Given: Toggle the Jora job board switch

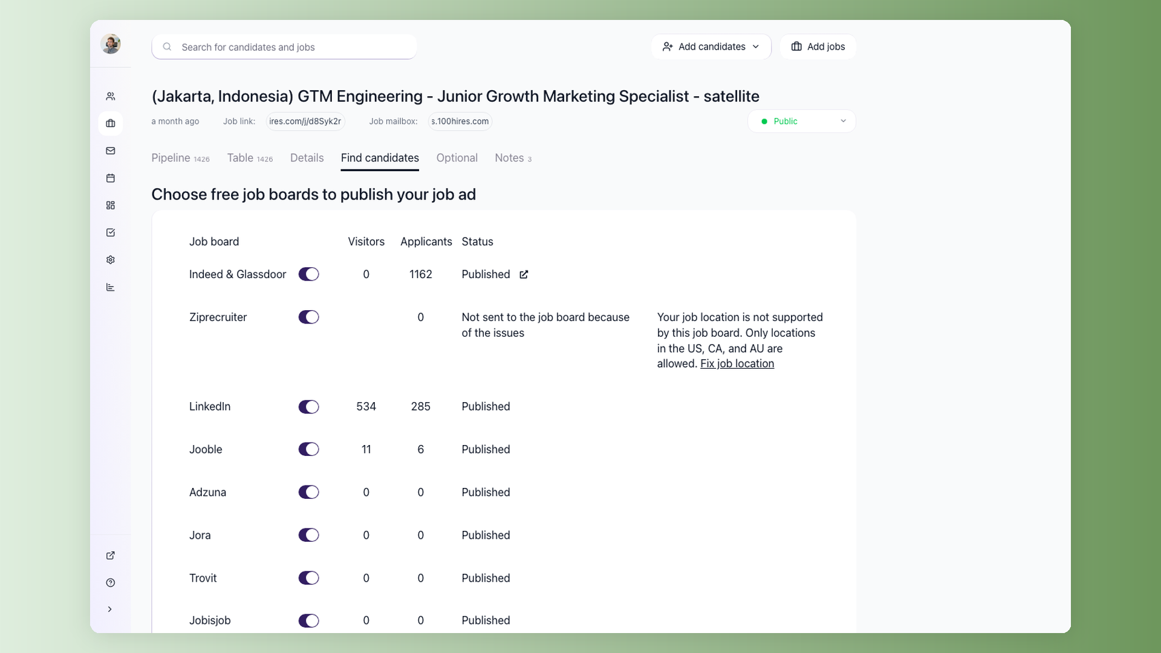Looking at the screenshot, I should click(x=308, y=535).
